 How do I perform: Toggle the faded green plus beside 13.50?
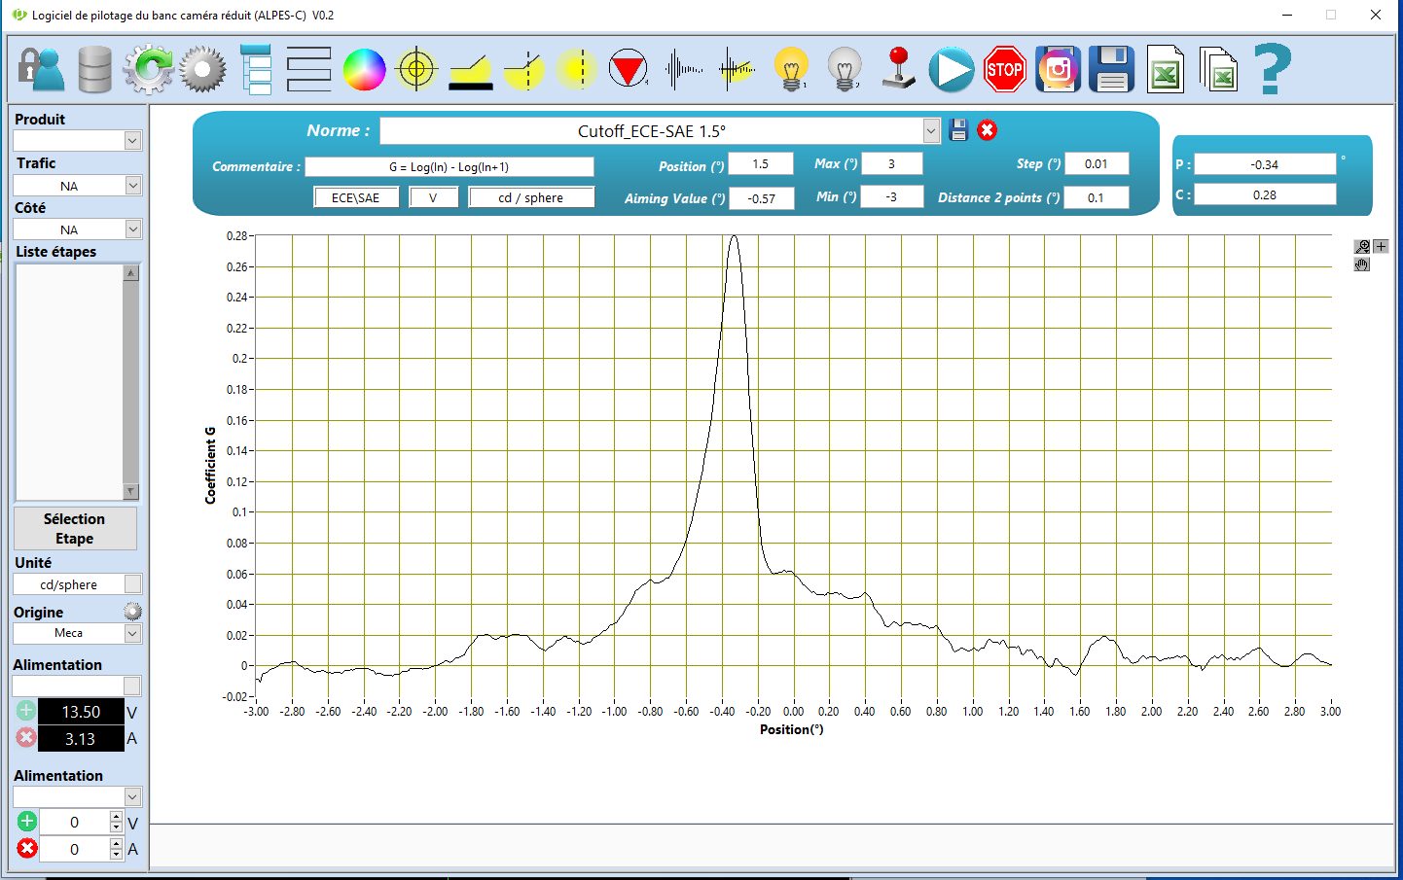[x=26, y=711]
